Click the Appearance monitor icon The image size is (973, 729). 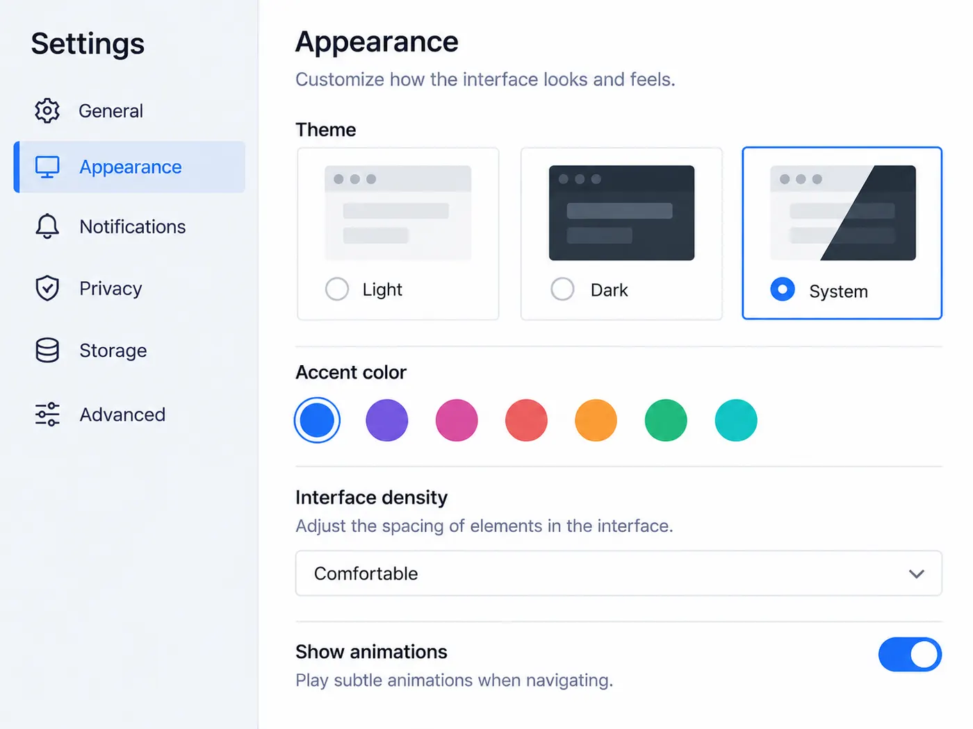pos(47,167)
